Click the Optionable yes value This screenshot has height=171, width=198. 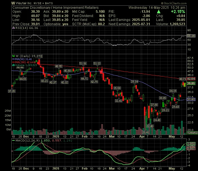65,24
